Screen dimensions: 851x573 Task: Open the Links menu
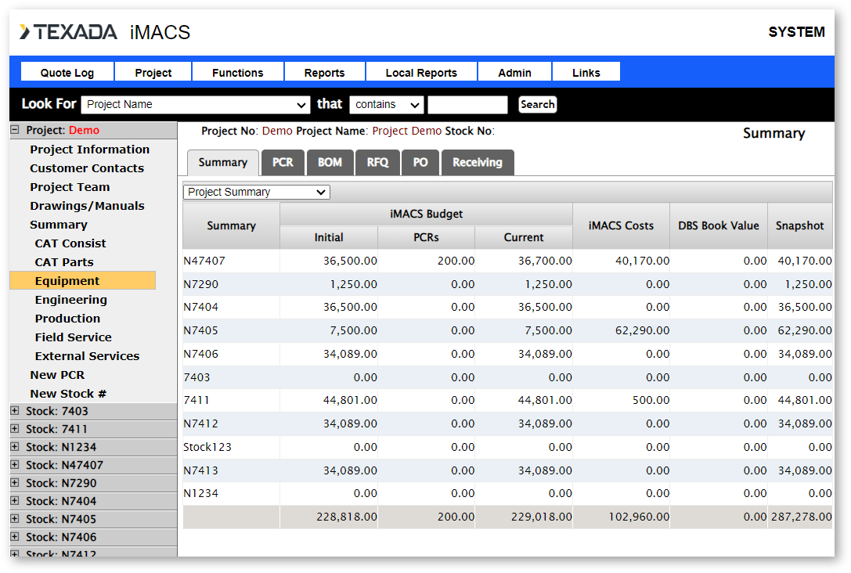(x=586, y=72)
